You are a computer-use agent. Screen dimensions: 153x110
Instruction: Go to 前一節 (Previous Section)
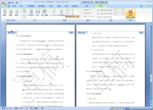pos(70,10)
